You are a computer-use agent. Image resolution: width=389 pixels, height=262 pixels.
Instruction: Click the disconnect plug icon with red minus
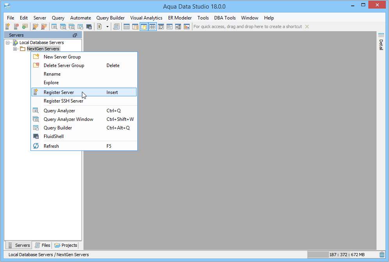coord(44,27)
